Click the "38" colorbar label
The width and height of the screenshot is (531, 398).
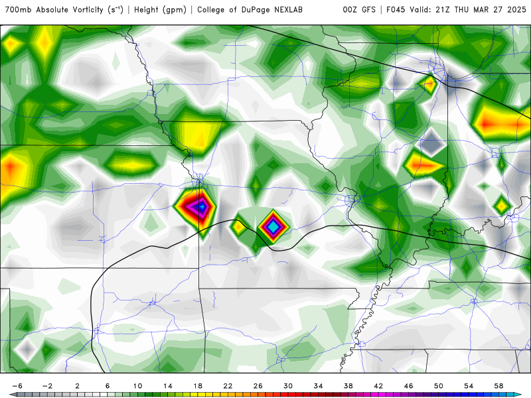coord(348,386)
